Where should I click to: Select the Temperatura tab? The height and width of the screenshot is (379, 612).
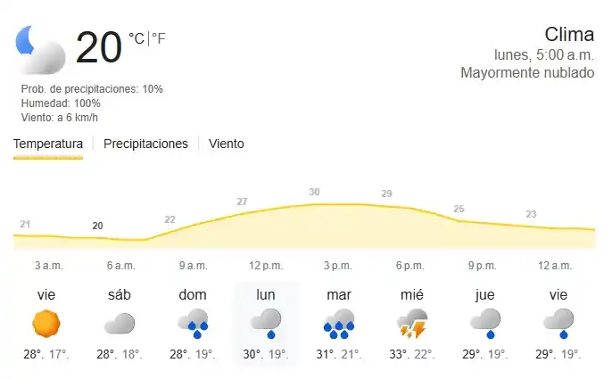48,144
